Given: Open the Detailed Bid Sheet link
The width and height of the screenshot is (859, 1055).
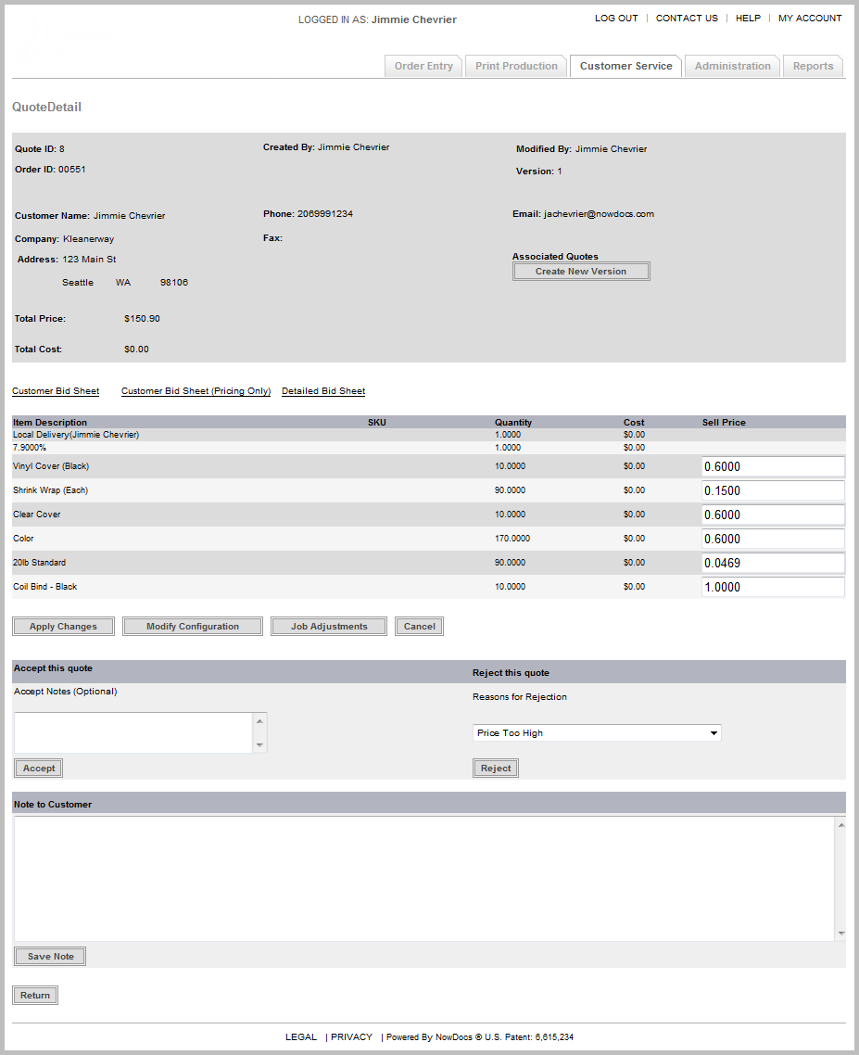Looking at the screenshot, I should click(323, 391).
